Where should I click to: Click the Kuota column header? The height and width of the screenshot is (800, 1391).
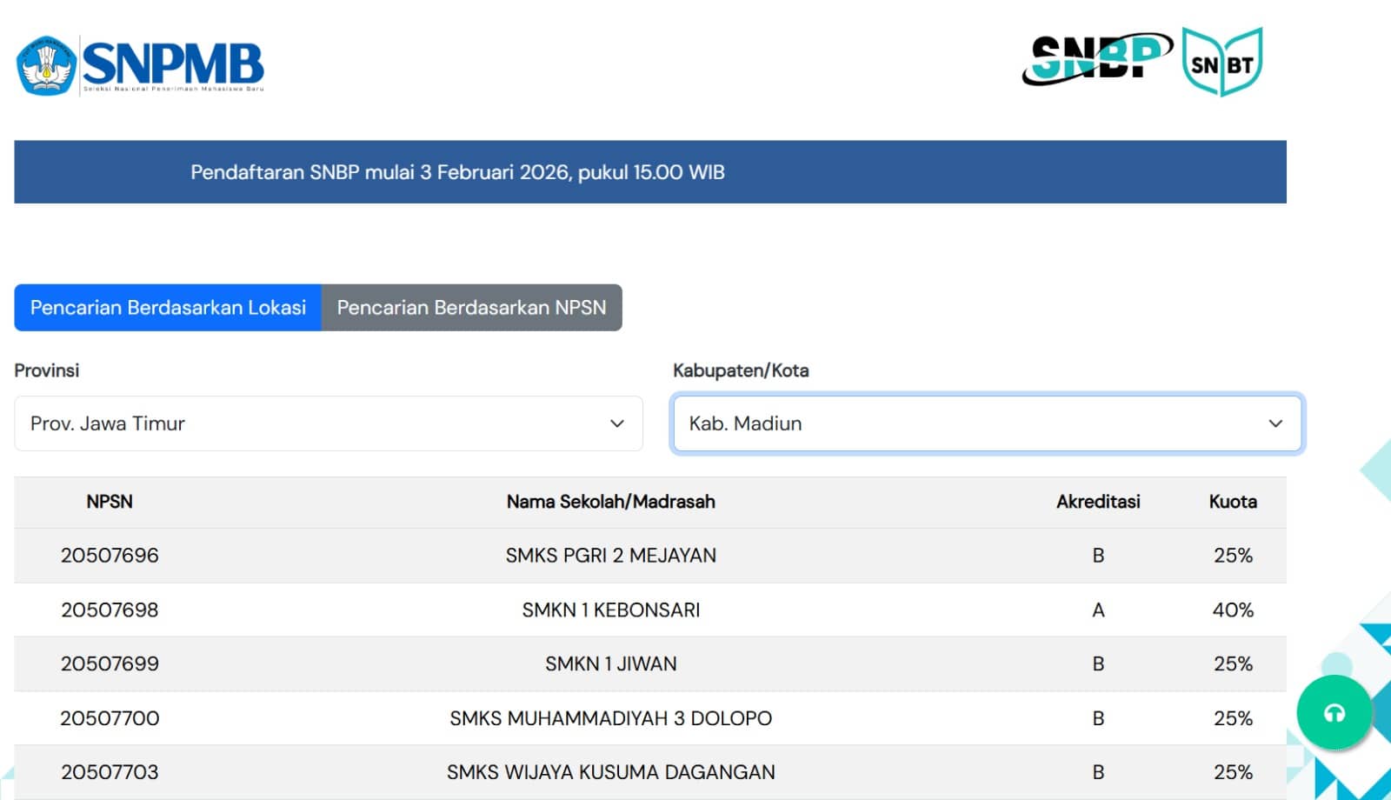point(1233,502)
